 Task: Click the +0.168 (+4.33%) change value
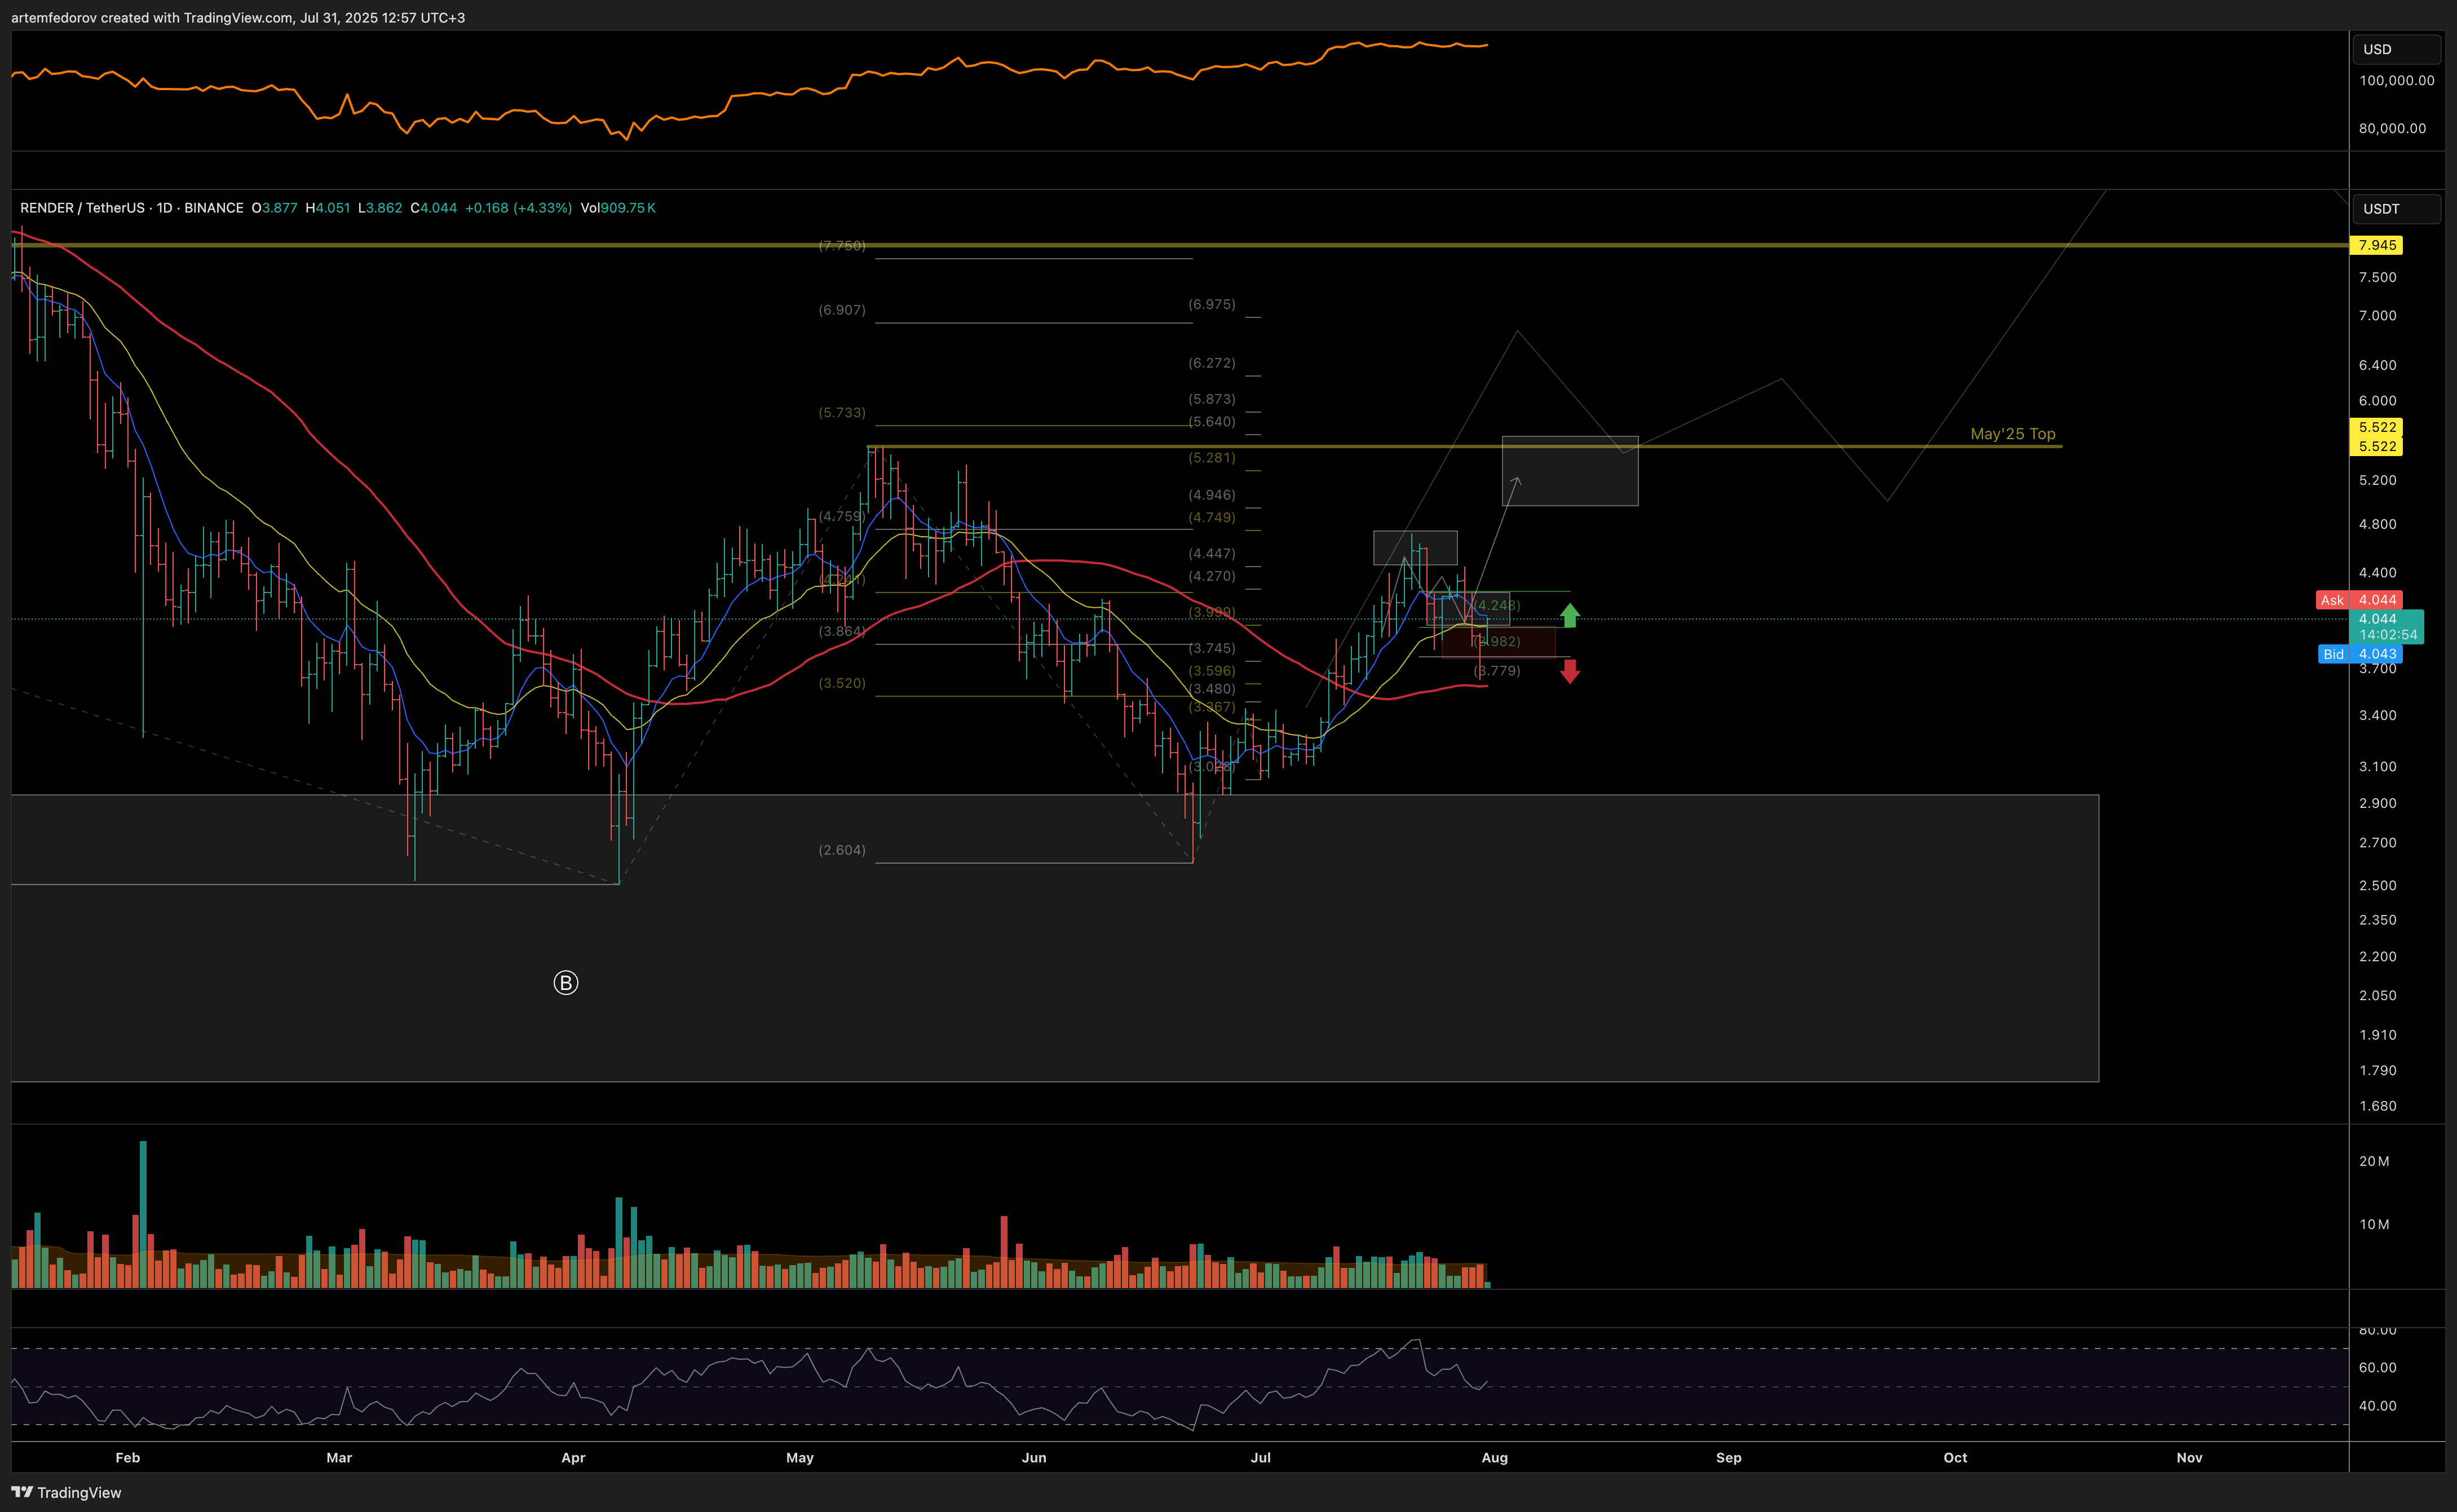518,208
